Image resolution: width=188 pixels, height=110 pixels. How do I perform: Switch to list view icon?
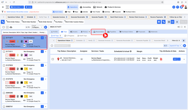(173, 22)
